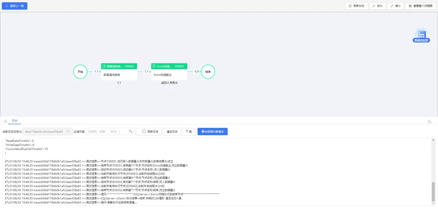Click the 成功:1,失败:0 status under the Doris node
Viewport: 438px width, 208px height.
pyautogui.click(x=169, y=83)
